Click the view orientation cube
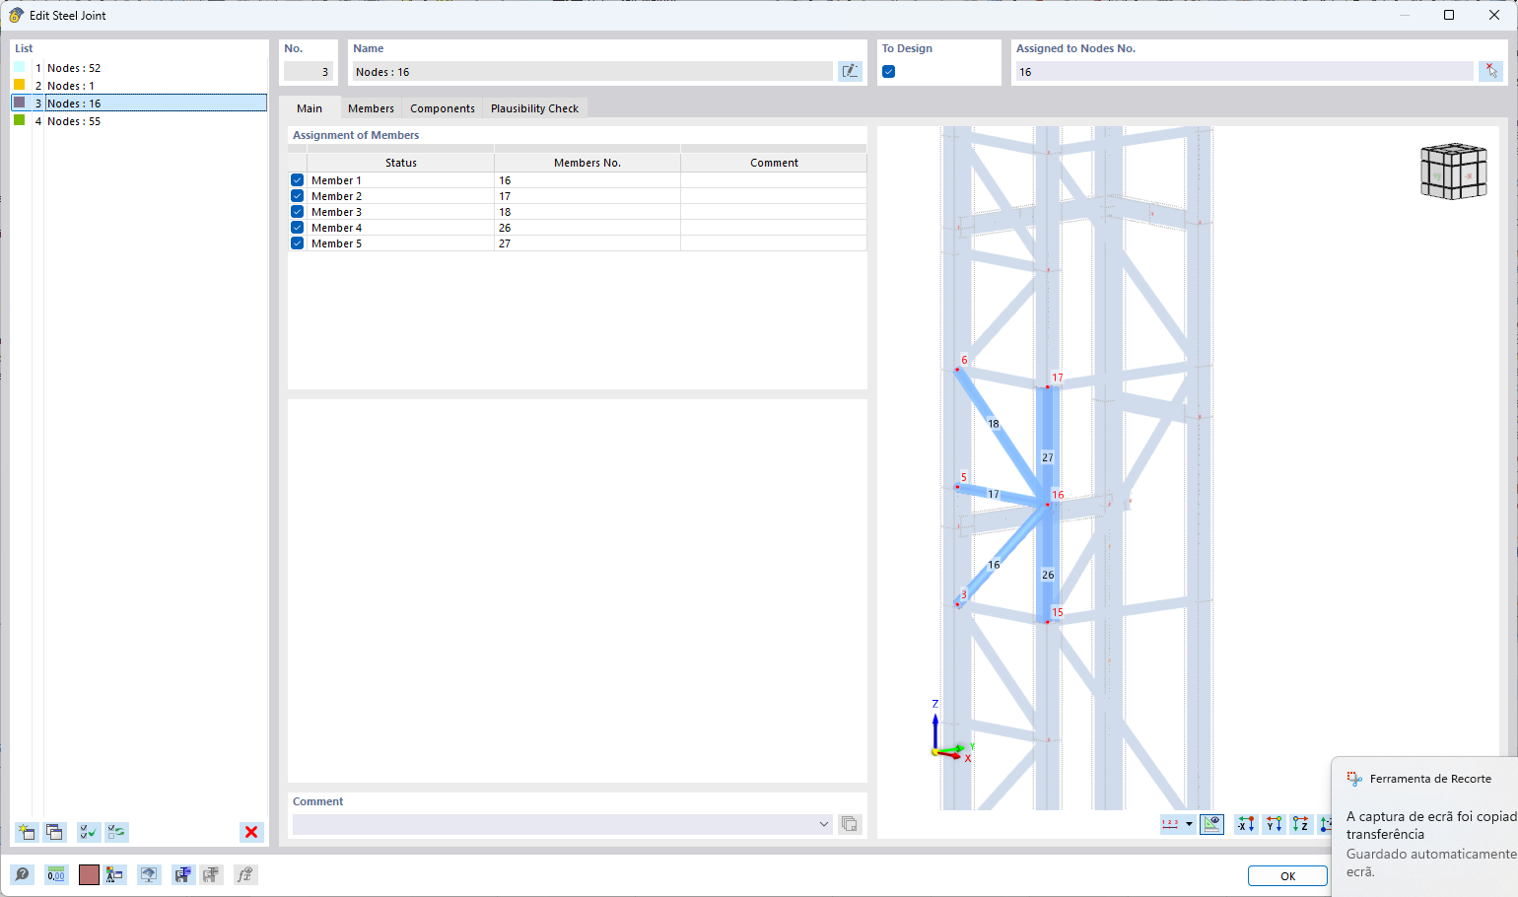This screenshot has height=897, width=1518. point(1453,172)
